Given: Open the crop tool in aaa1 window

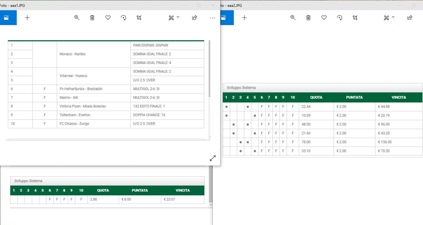Looking at the screenshot, I should [x=139, y=18].
